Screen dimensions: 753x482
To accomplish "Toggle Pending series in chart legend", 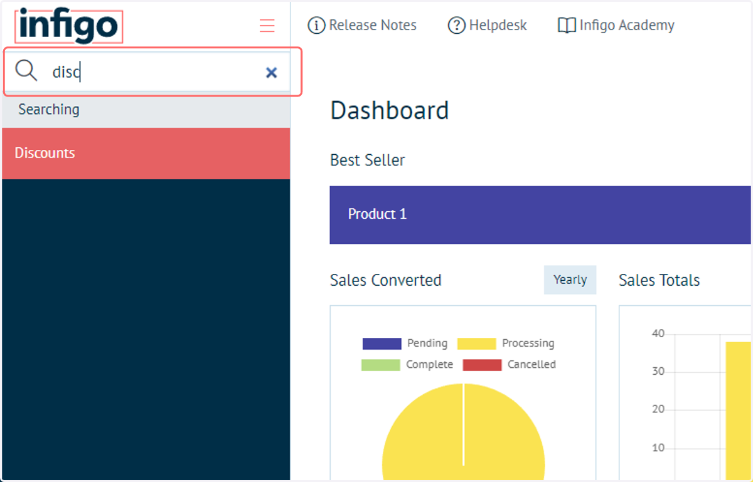I will [x=405, y=343].
